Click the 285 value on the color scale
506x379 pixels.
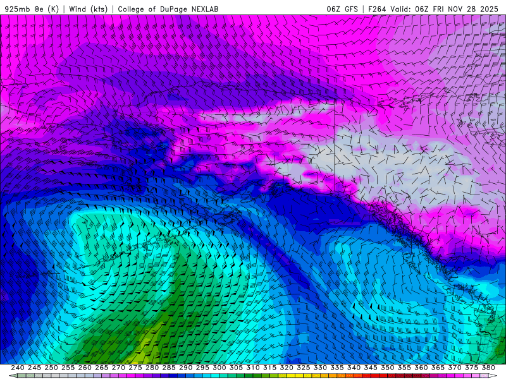point(169,368)
